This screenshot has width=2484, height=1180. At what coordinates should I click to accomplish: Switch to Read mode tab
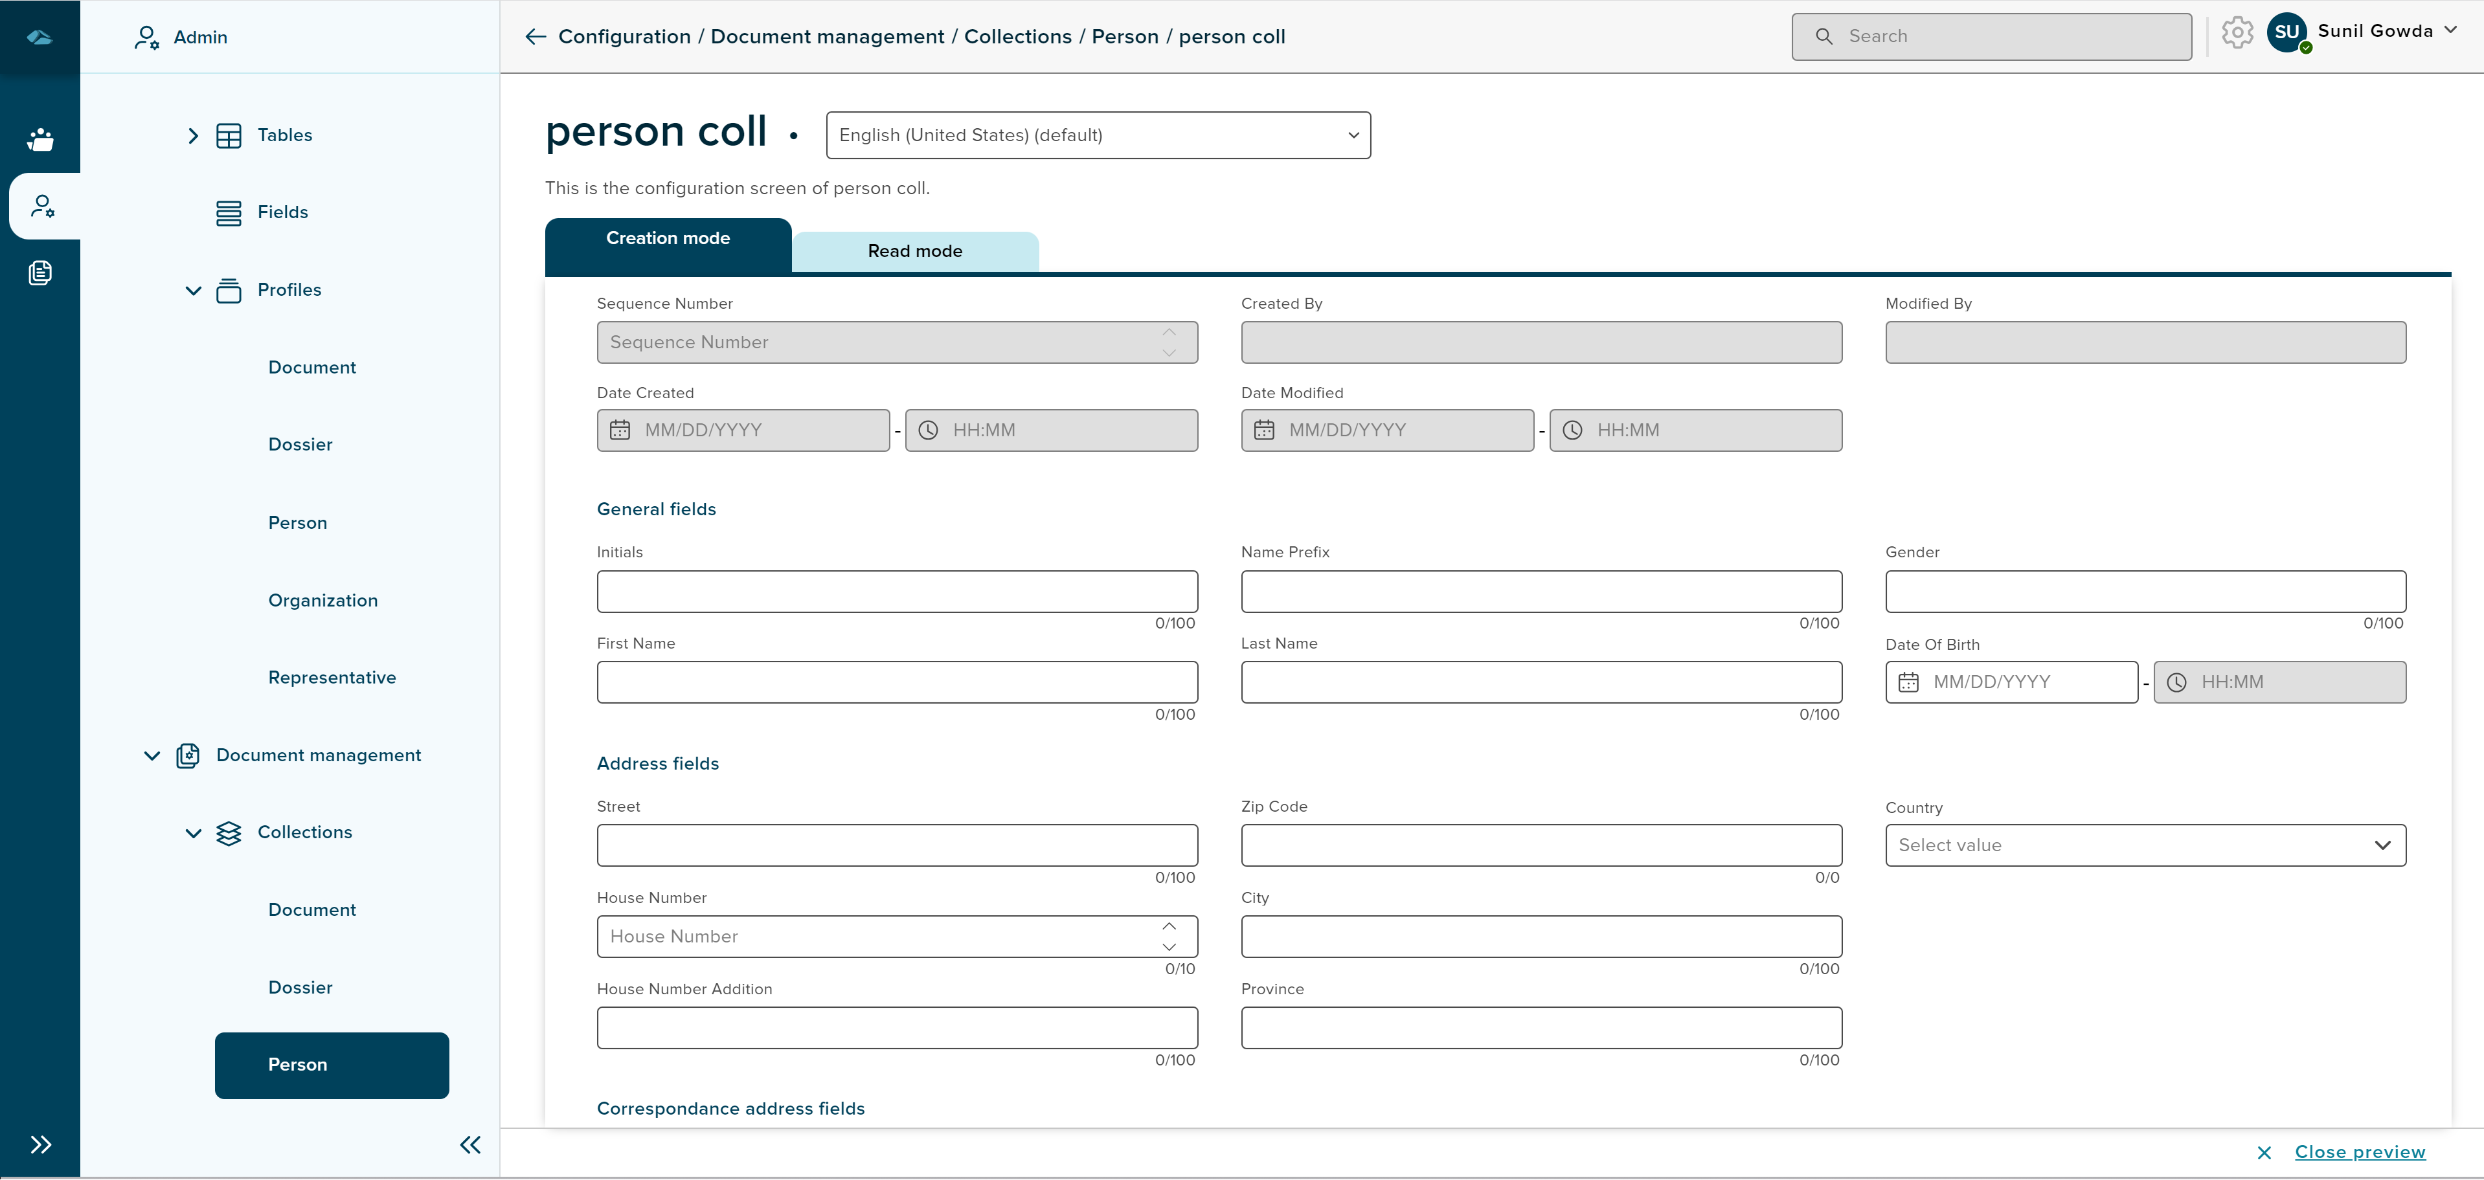(x=914, y=252)
